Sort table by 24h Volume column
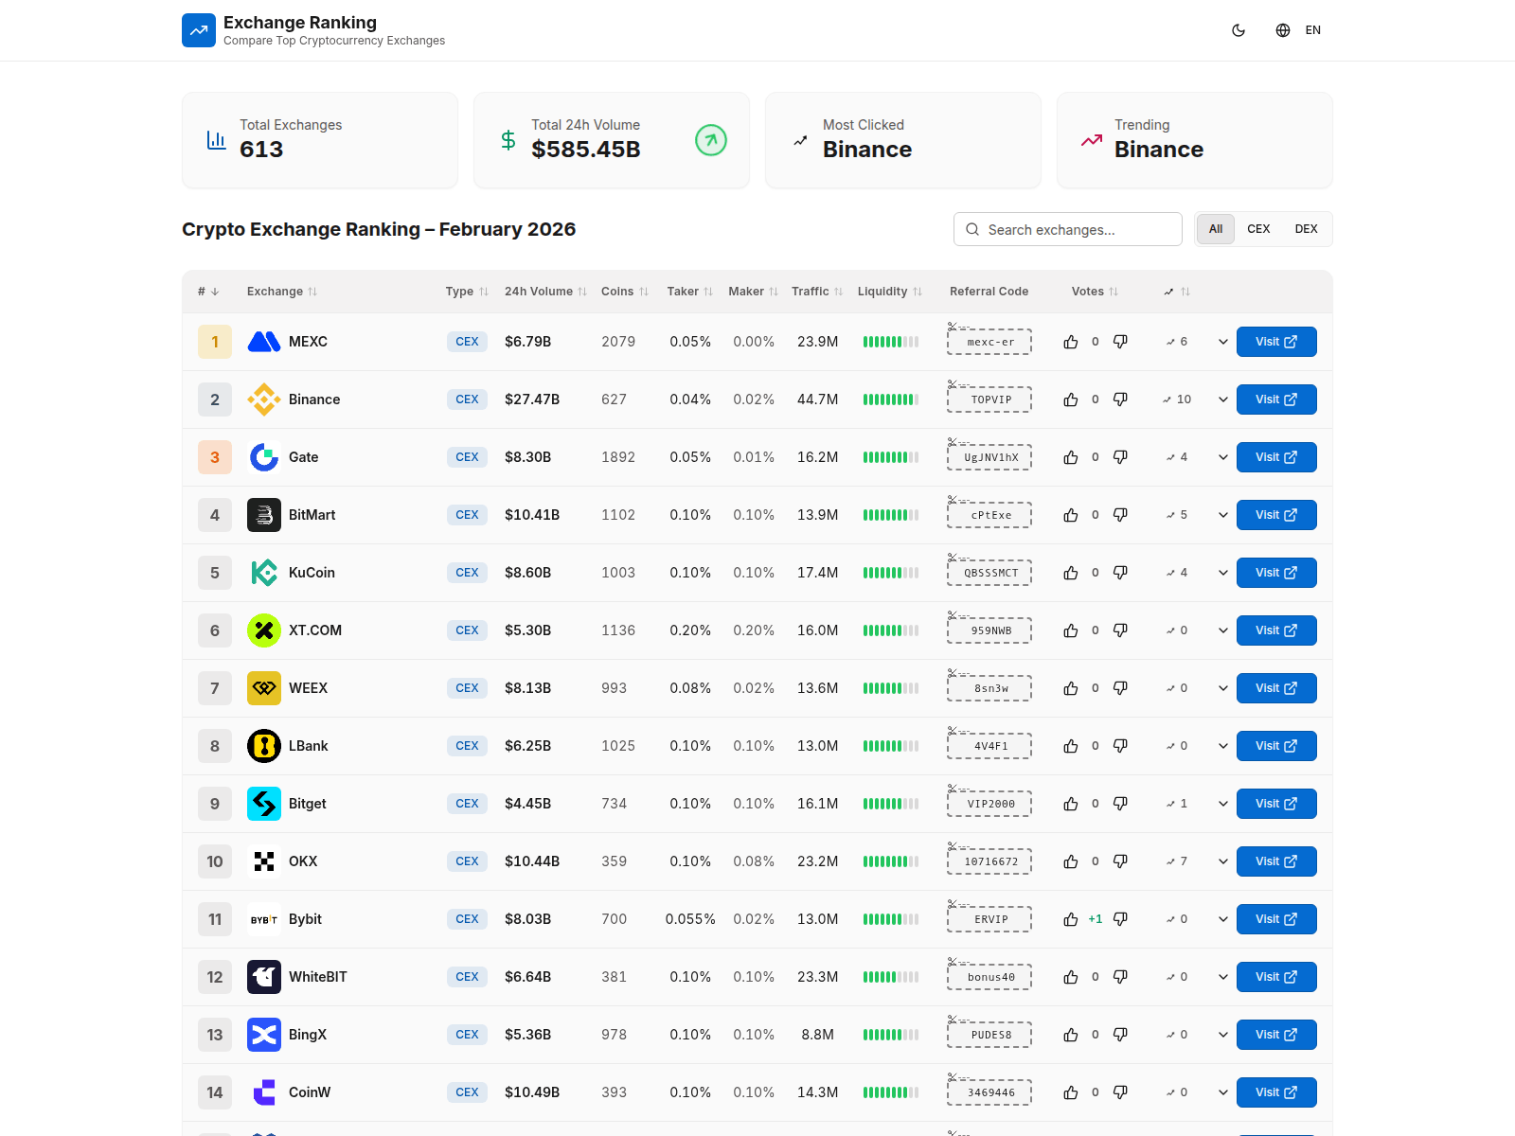This screenshot has height=1136, width=1515. [545, 292]
